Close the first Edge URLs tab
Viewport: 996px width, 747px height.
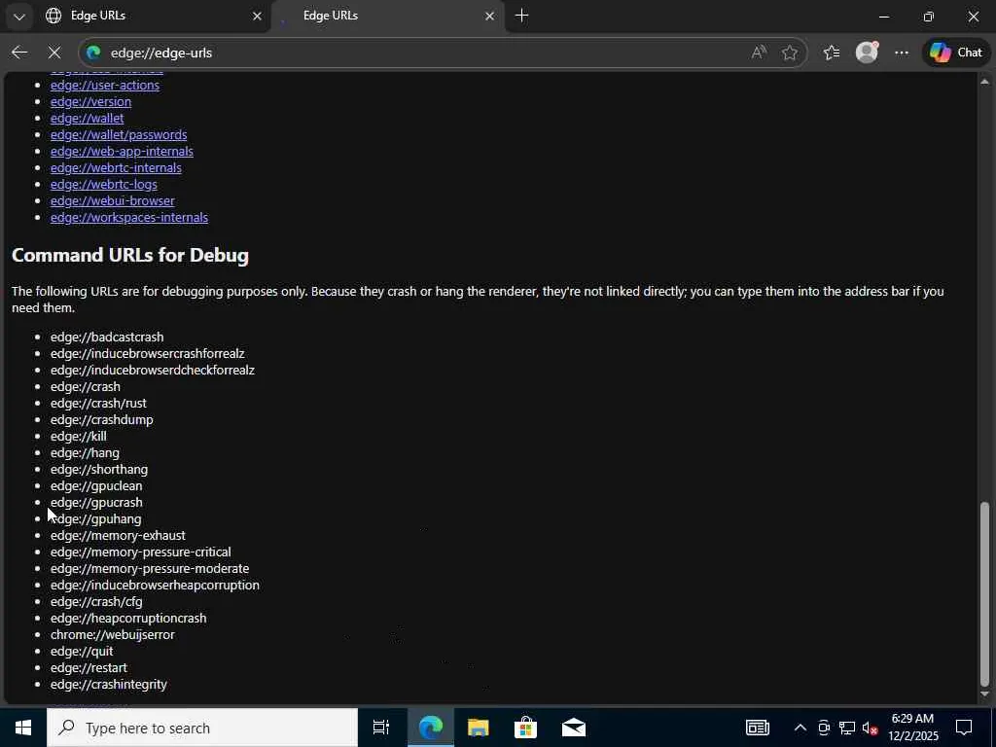257,16
